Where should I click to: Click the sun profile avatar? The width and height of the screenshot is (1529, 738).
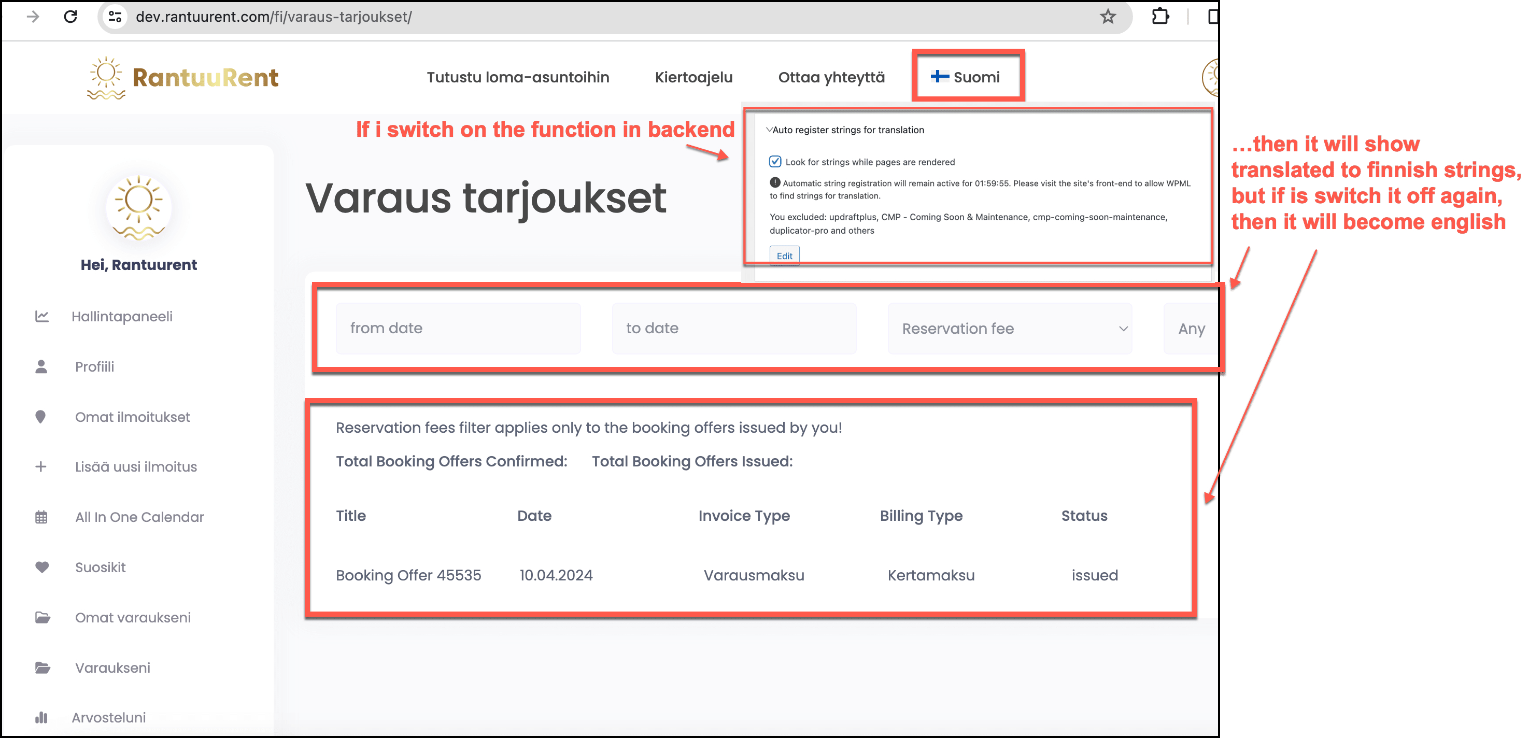click(139, 208)
